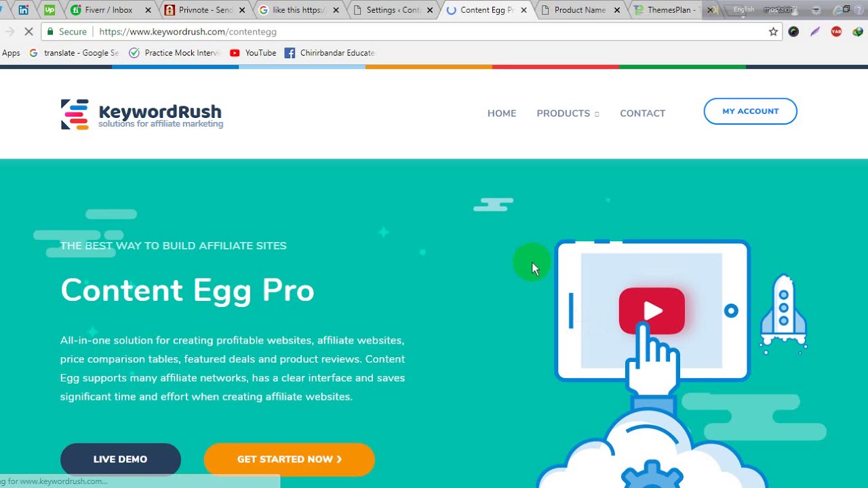Click the dark round extension icon

click(793, 32)
